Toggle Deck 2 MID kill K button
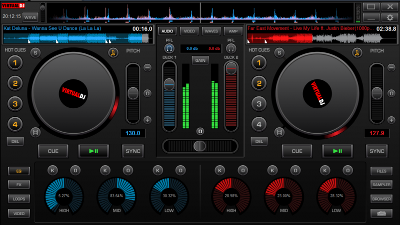The image size is (400, 225). click(x=272, y=170)
